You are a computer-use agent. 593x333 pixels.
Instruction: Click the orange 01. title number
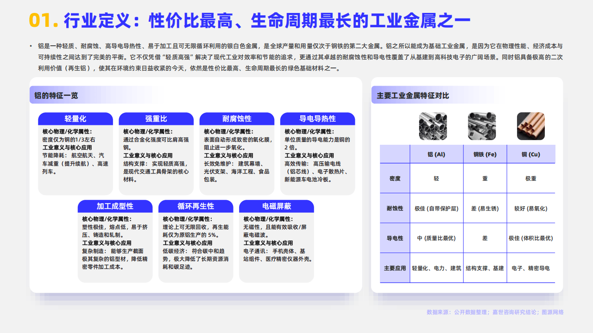pos(43,20)
